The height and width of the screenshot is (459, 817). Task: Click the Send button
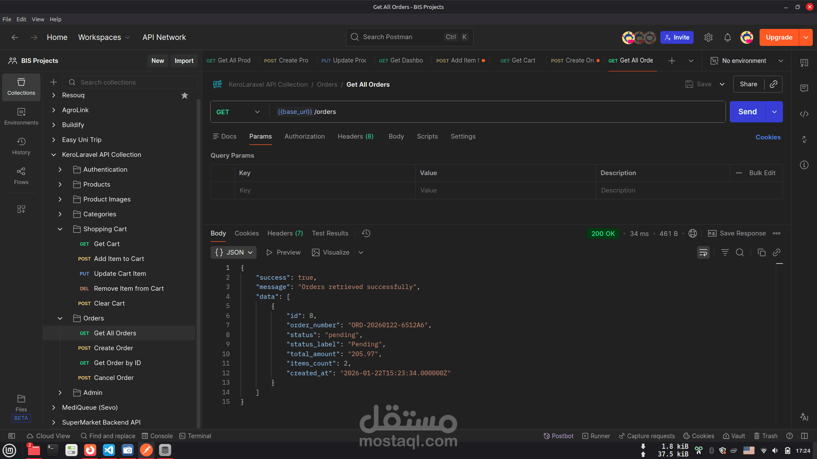747,112
